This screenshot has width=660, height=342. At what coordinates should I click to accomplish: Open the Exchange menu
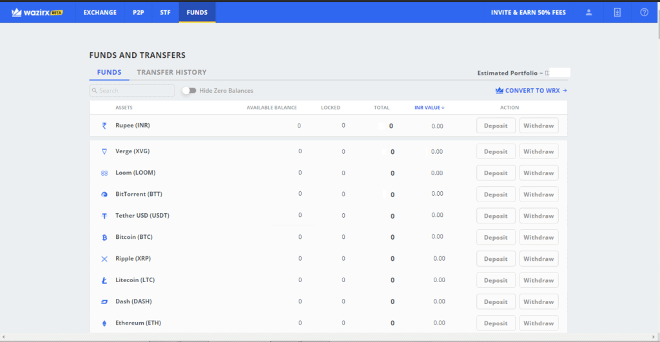tap(100, 13)
